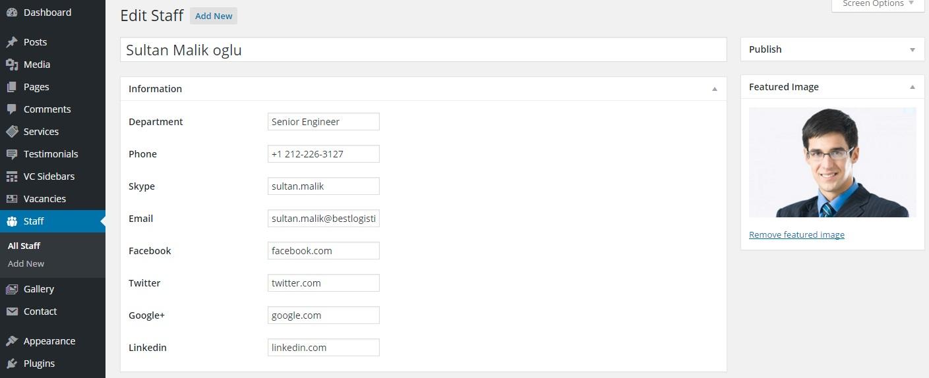Viewport: 929px width, 378px height.
Task: Click the Appearance paintbrush icon
Action: (12, 341)
